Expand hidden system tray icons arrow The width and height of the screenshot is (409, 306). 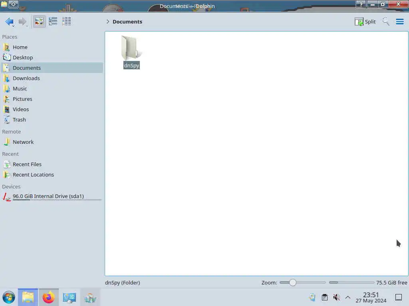348,297
